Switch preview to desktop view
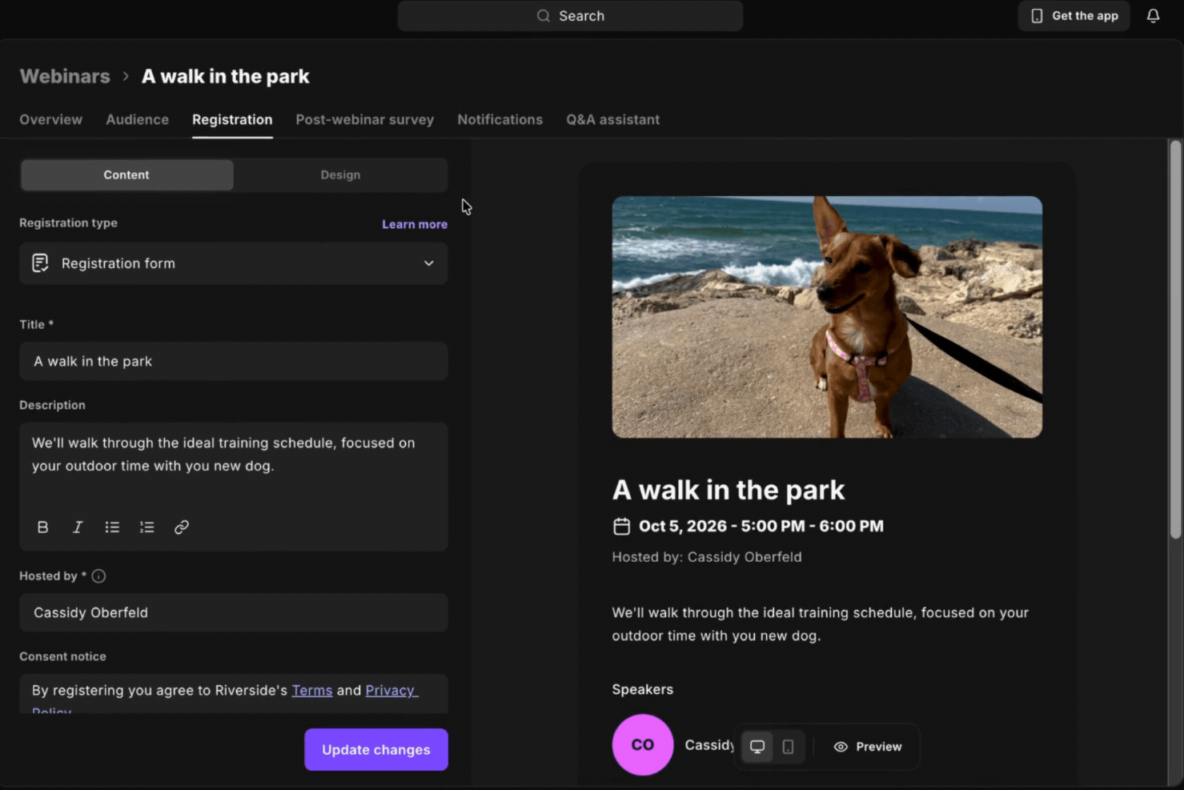 [x=757, y=747]
